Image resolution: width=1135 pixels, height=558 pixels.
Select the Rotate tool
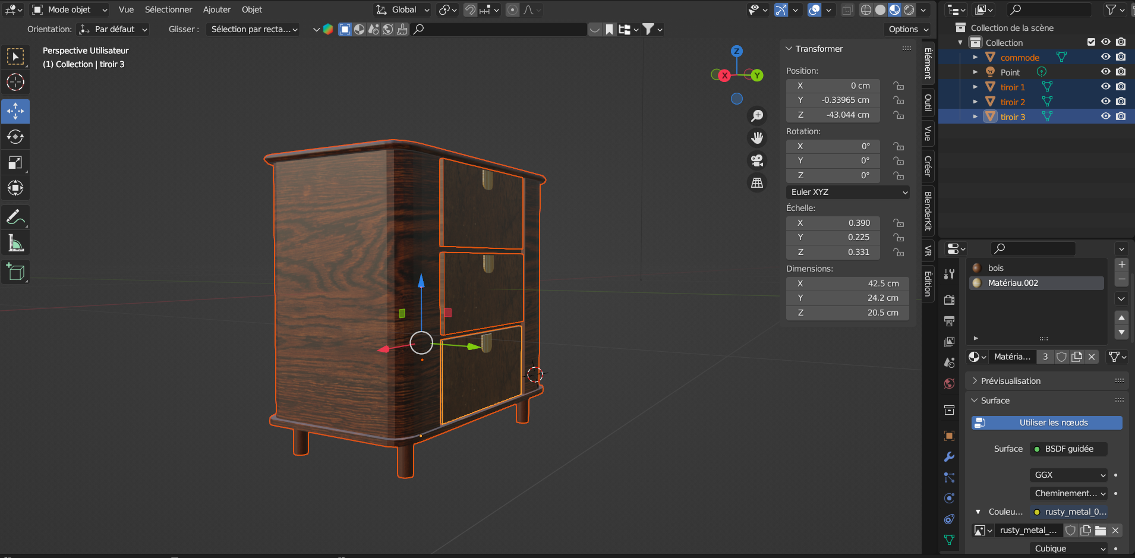15,137
